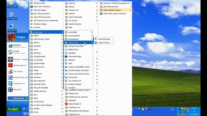Screen dimensions: 207x116
Task: Click the Windows Catalog icon
Action: (x=31, y=24)
